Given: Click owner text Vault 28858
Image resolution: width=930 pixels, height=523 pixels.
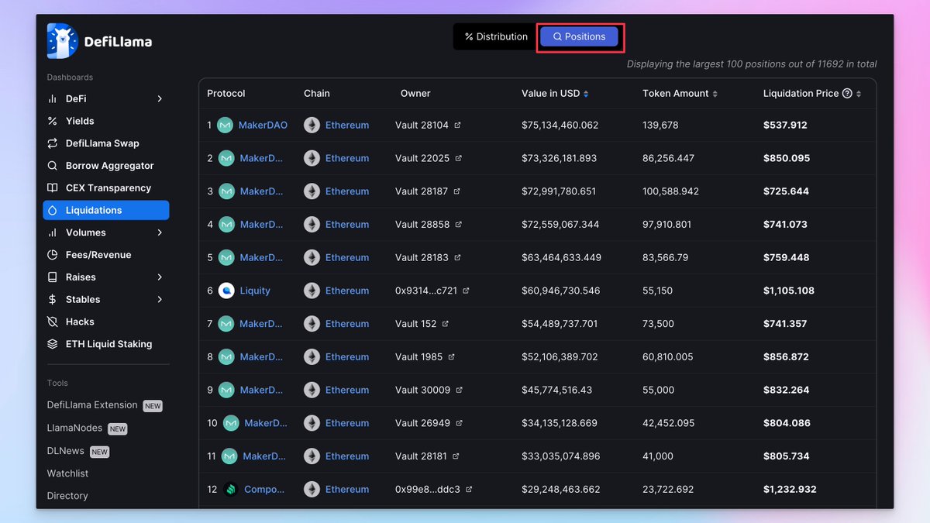Looking at the screenshot, I should click(x=422, y=225).
